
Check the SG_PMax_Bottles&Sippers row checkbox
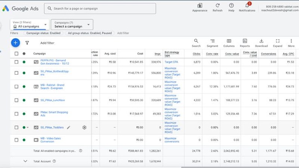[x=16, y=73]
